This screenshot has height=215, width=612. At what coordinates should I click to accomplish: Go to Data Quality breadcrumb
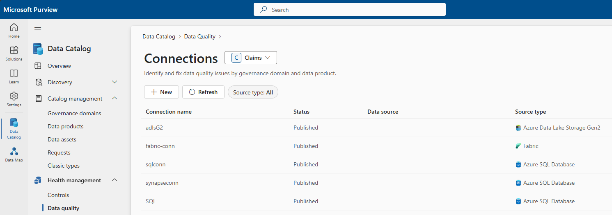pyautogui.click(x=199, y=36)
